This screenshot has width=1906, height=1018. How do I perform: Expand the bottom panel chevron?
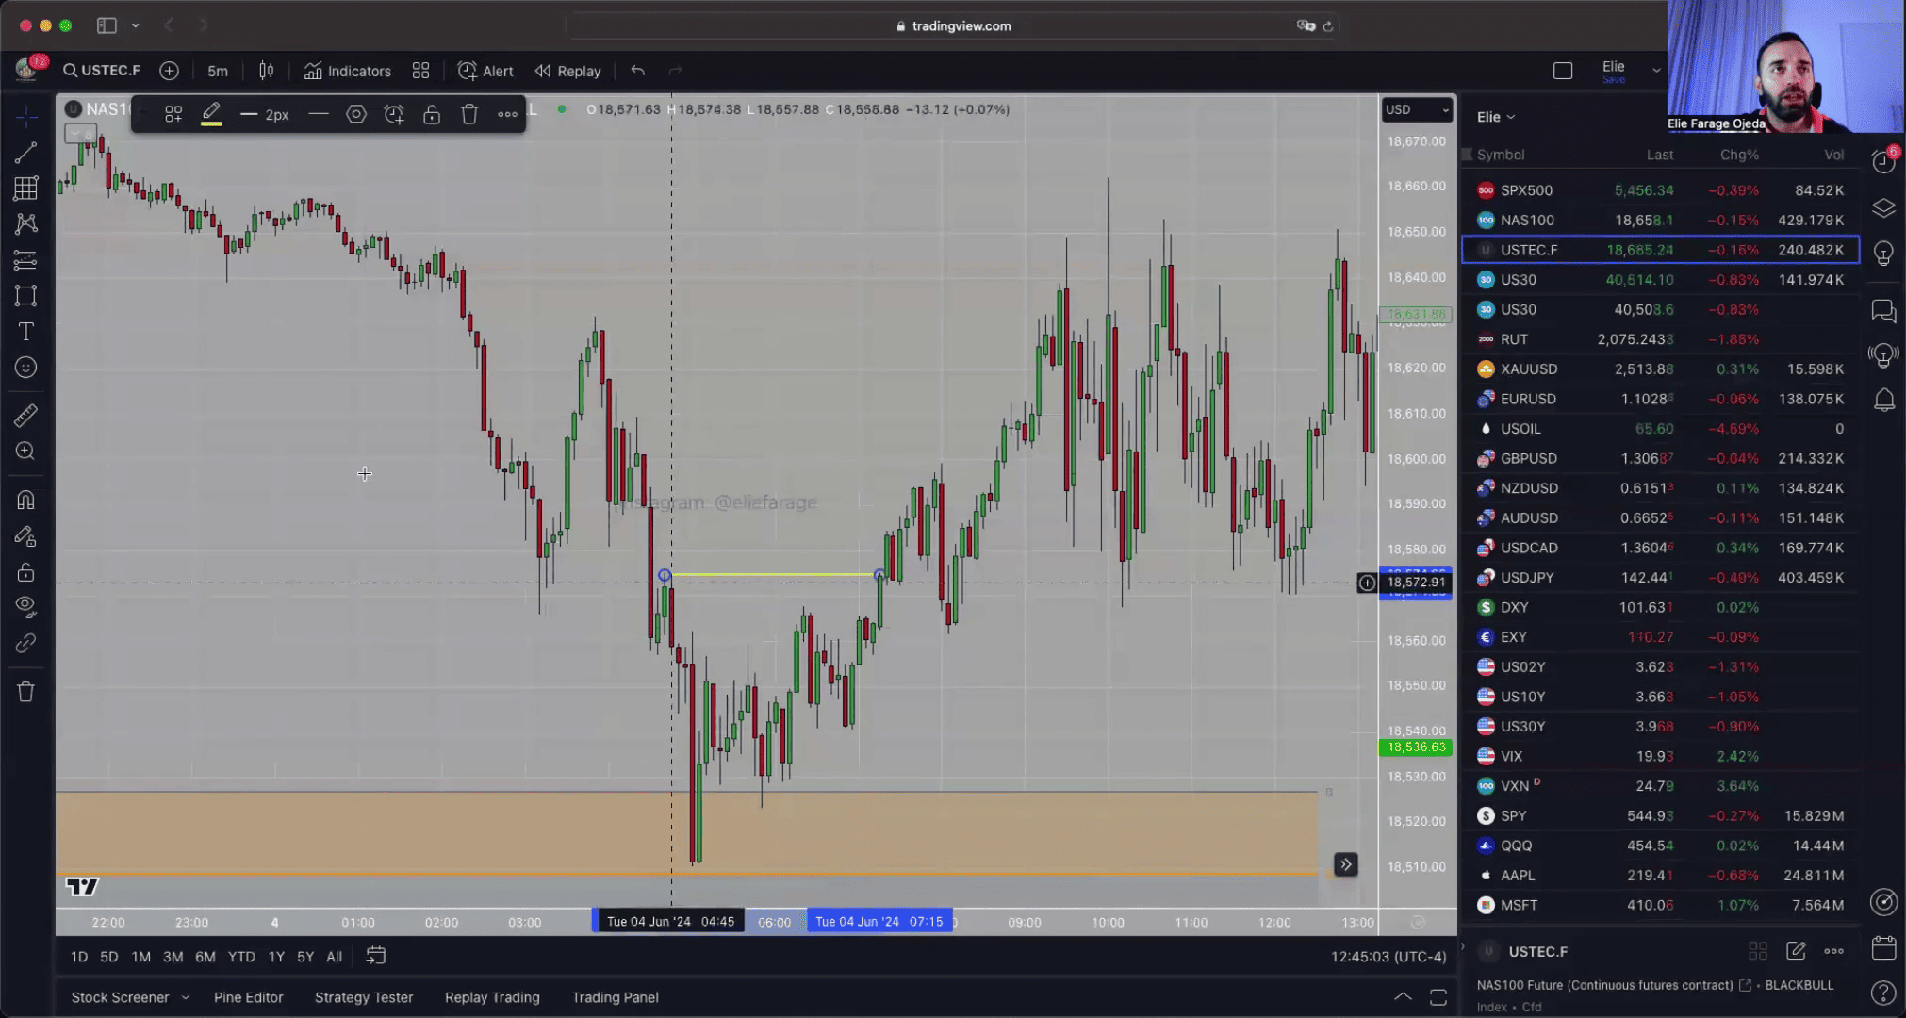(x=1403, y=996)
